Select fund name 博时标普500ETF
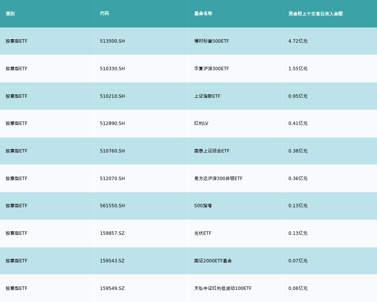 tap(211, 41)
